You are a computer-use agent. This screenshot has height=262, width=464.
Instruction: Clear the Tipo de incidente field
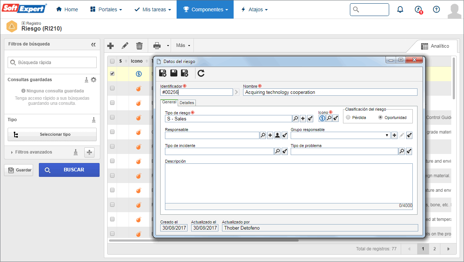point(285,151)
